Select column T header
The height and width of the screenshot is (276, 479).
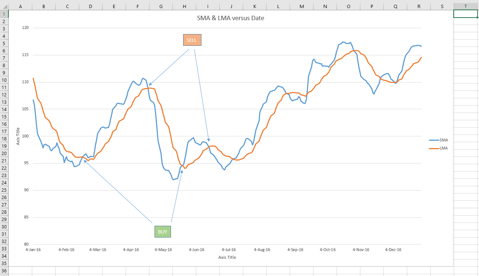point(465,6)
